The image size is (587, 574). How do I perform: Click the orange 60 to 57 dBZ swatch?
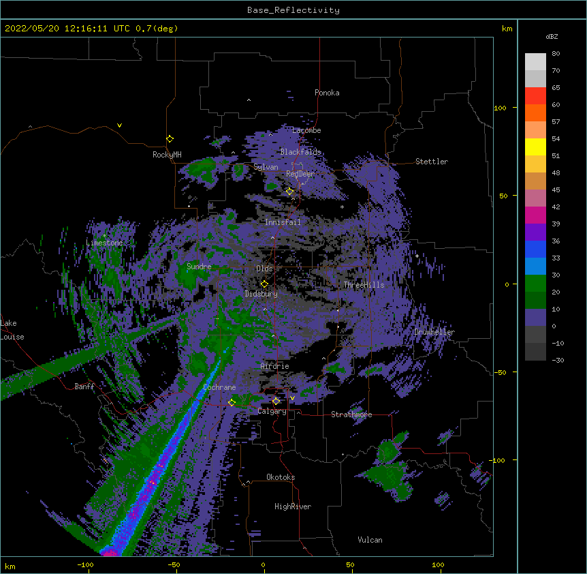pos(535,112)
